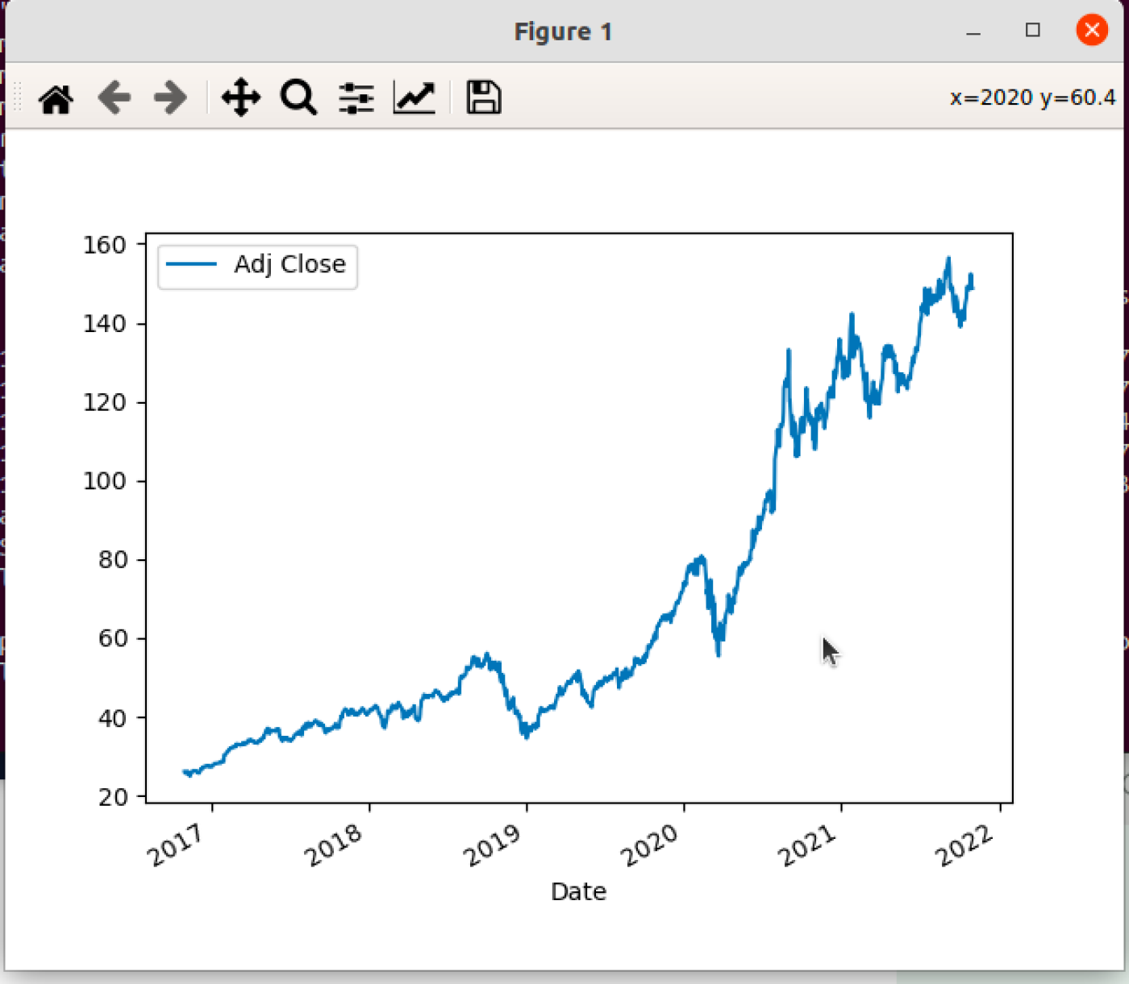Click the 80 y-axis tick label
The height and width of the screenshot is (984, 1129).
pos(113,559)
